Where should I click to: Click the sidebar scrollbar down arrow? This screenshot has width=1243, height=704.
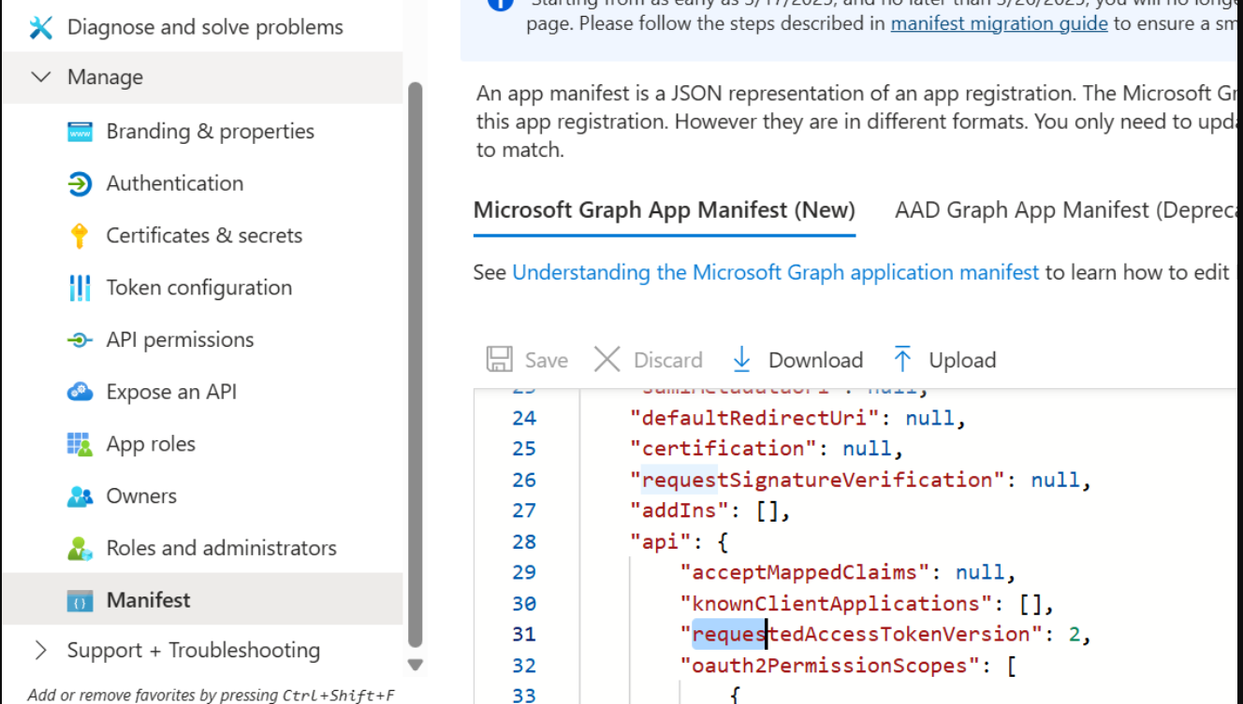(x=416, y=666)
